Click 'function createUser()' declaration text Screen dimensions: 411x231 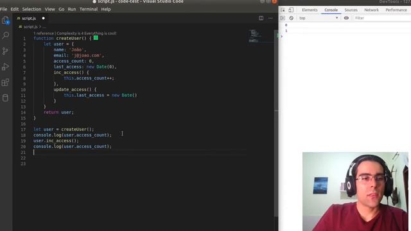click(x=60, y=38)
